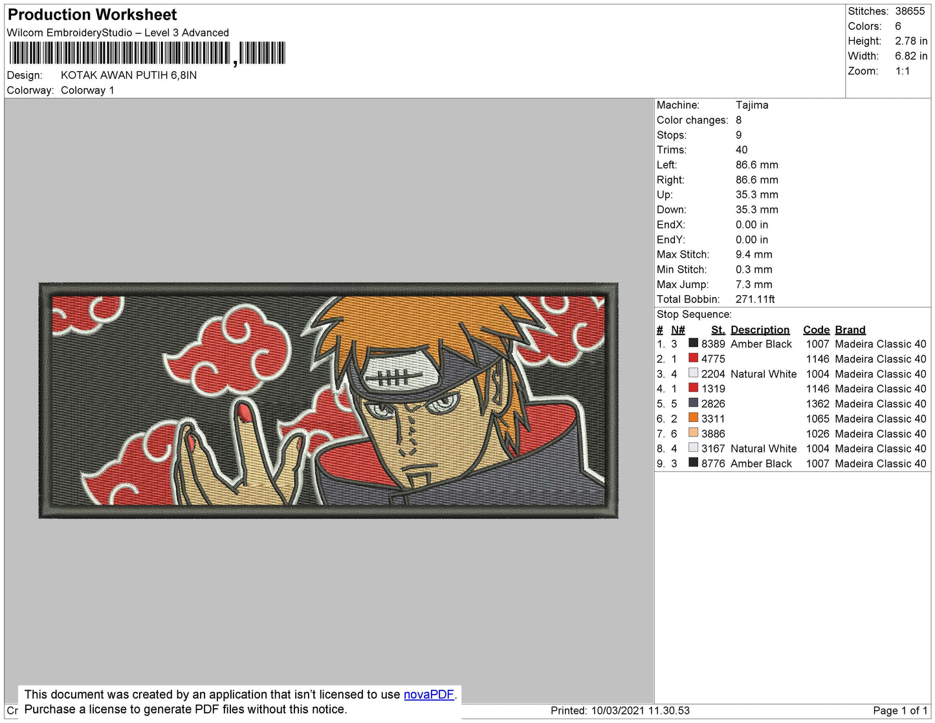Select black swatch for thread 8776

(x=693, y=463)
